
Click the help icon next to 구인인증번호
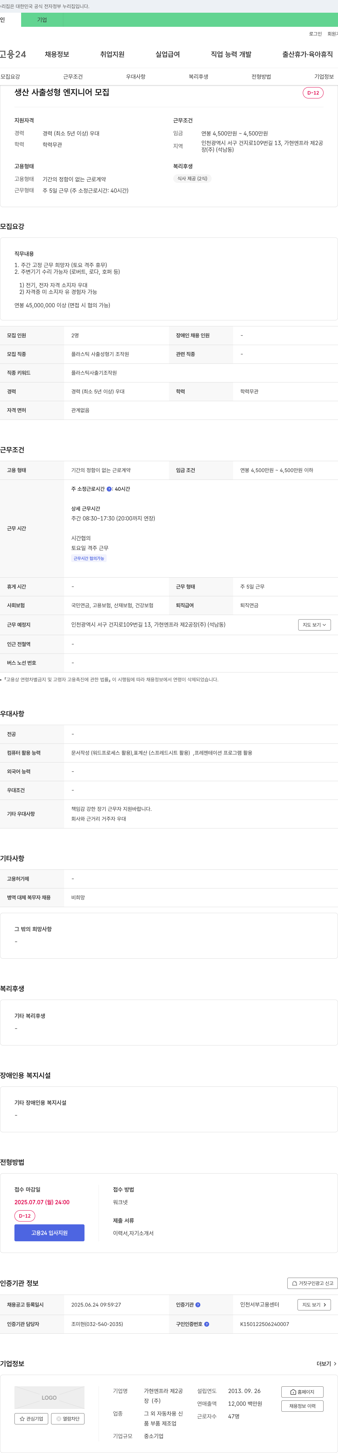(x=206, y=1324)
